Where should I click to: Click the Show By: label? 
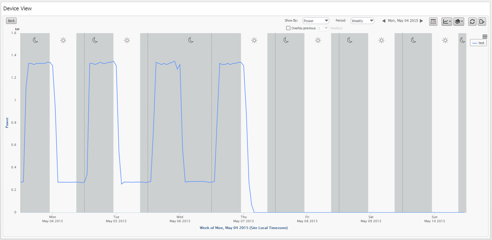(x=291, y=20)
